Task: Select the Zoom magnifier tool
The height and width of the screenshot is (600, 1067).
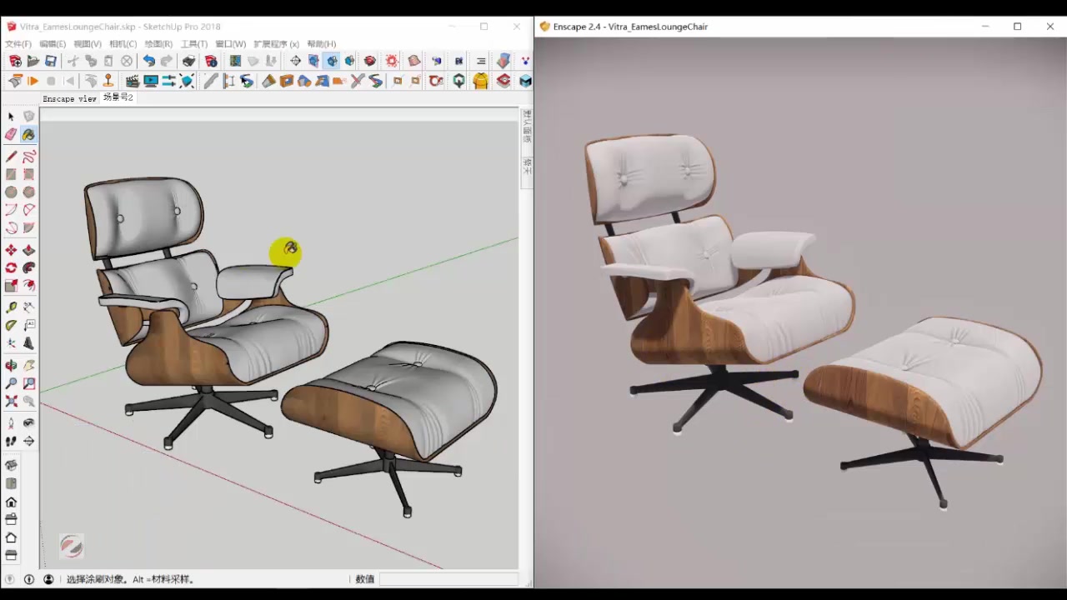Action: pyautogui.click(x=11, y=383)
